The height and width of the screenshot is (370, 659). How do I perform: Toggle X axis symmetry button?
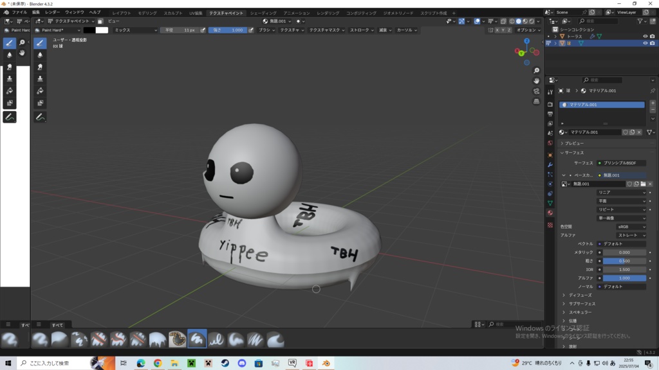coord(497,30)
